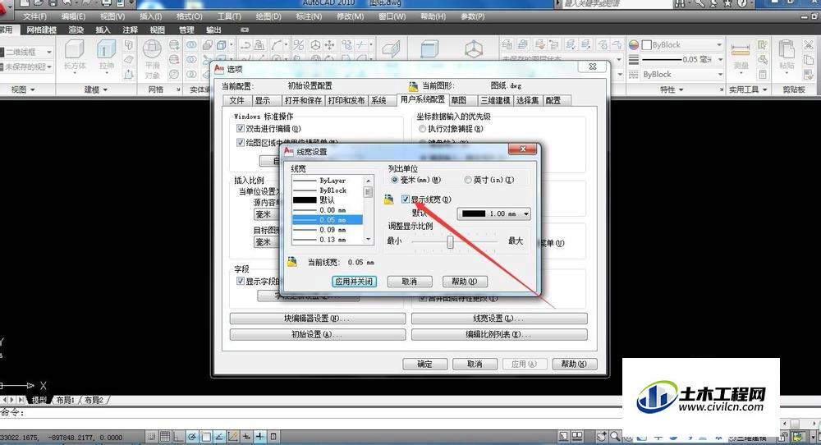Click the Adjust Display Scale slider thumb

point(450,242)
